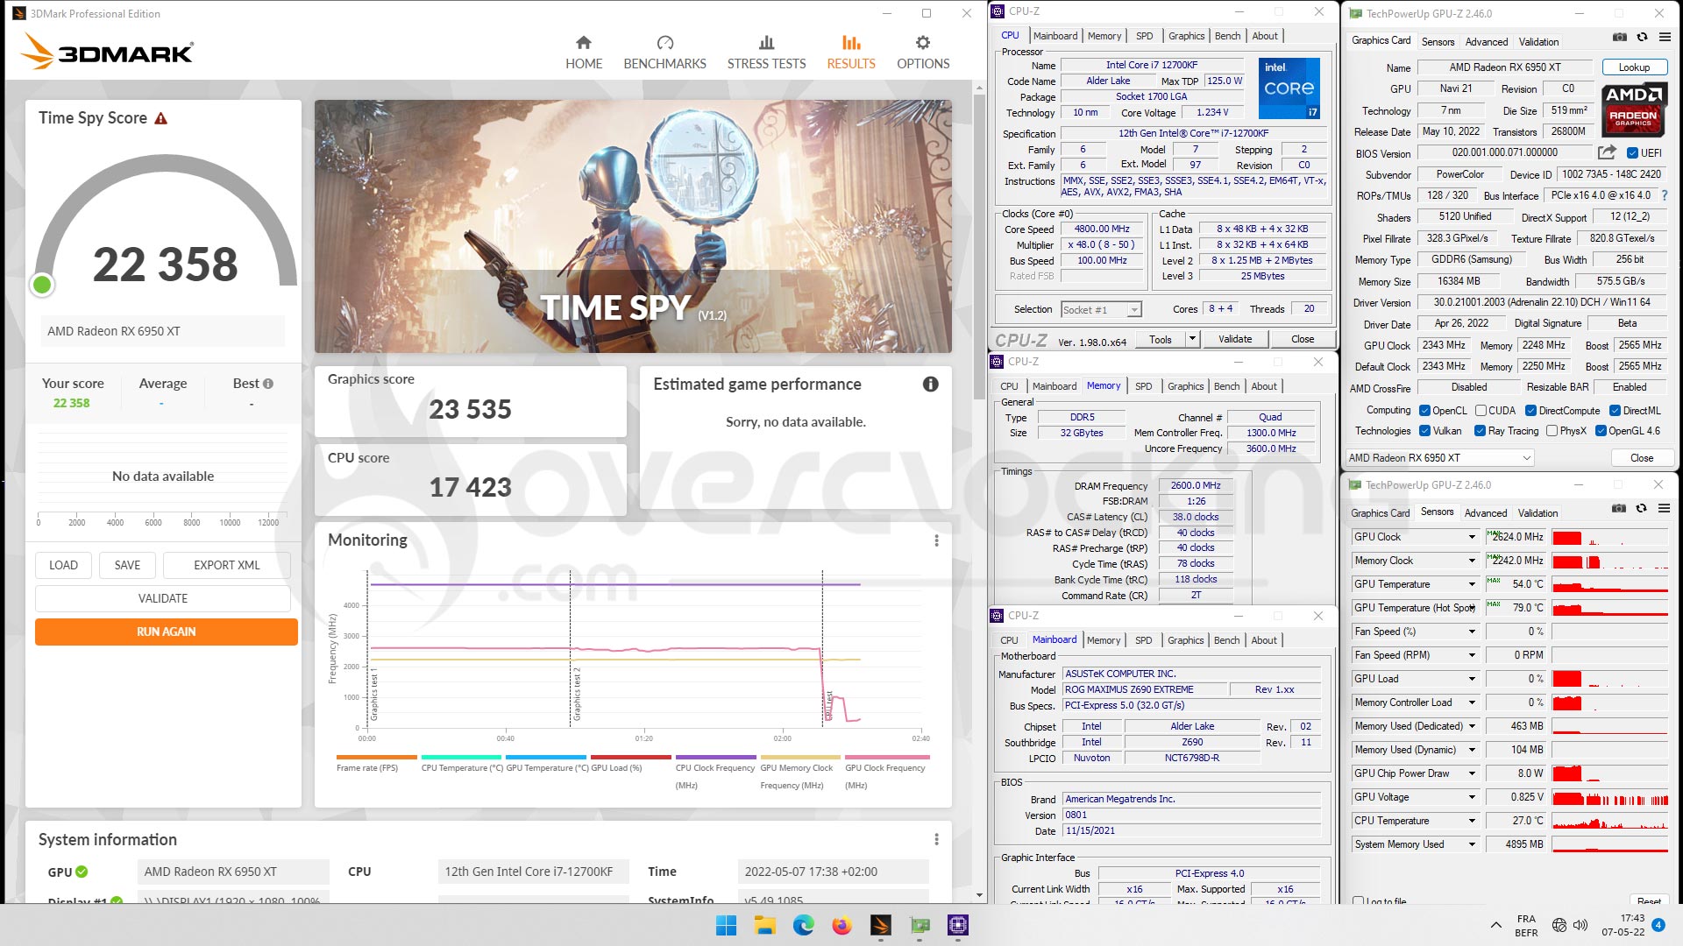Open the System information three-dot menu
1683x946 pixels.
[x=936, y=839]
